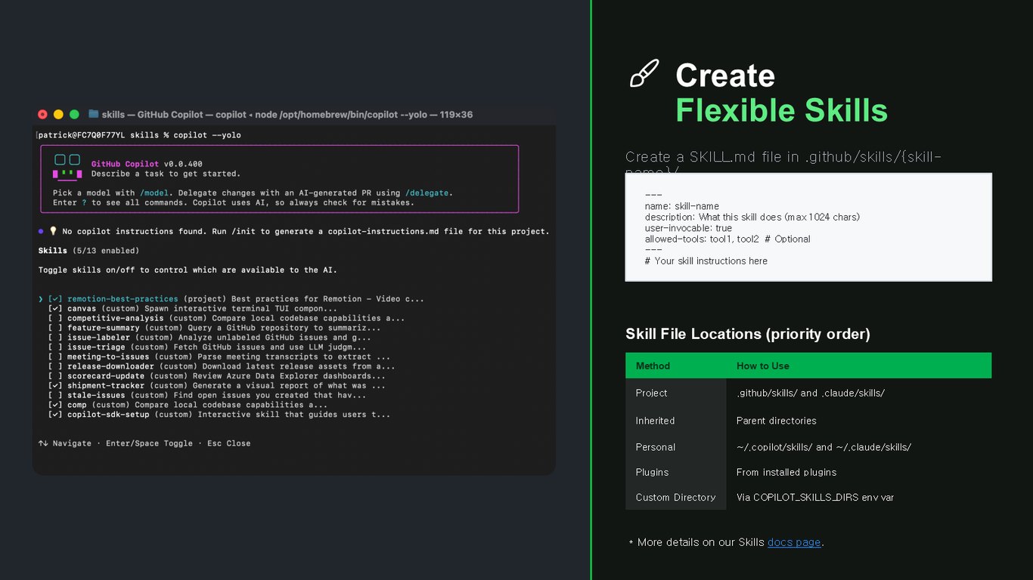Click the How to Use column header
This screenshot has height=580, width=1033.
(763, 366)
